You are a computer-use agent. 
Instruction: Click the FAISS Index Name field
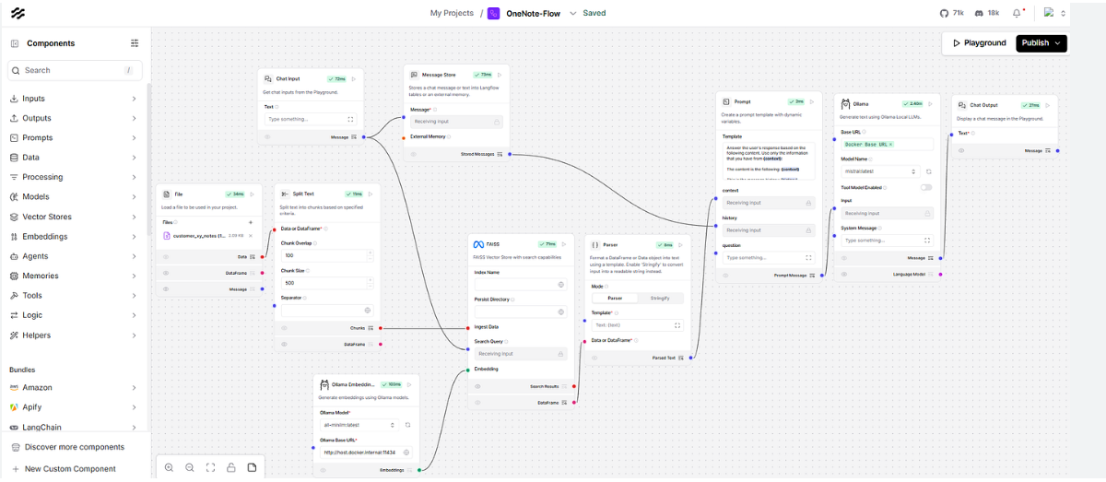click(519, 285)
